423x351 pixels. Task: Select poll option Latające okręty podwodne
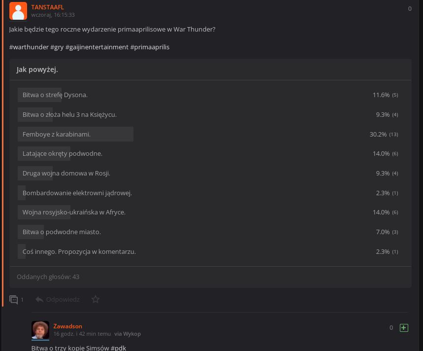coord(208,153)
